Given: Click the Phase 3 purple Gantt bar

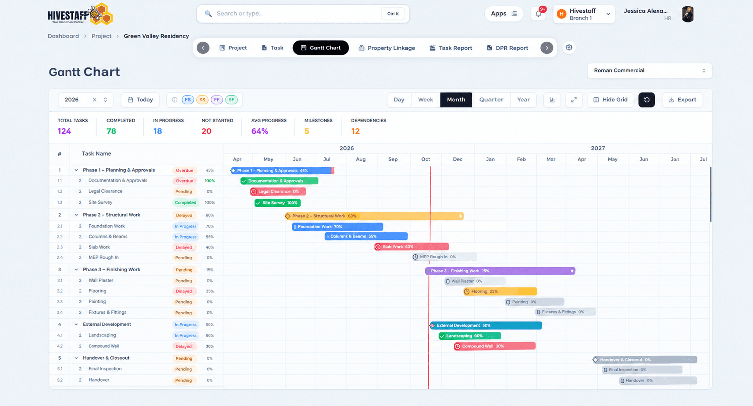Looking at the screenshot, I should [500, 271].
